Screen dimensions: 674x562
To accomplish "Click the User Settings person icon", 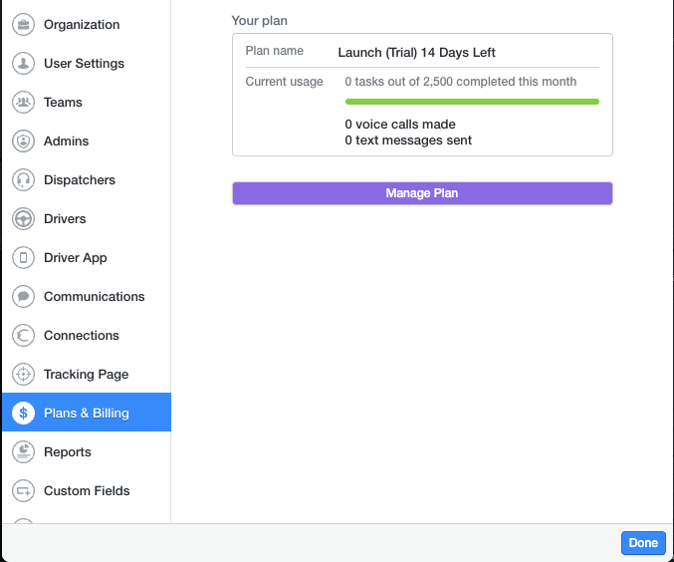I will (23, 63).
